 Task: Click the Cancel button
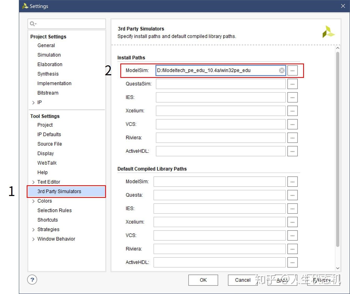click(x=242, y=280)
